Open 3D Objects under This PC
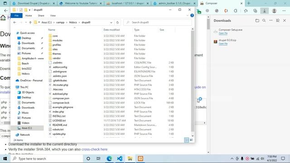This screenshot has width=290, height=163. [x=28, y=92]
